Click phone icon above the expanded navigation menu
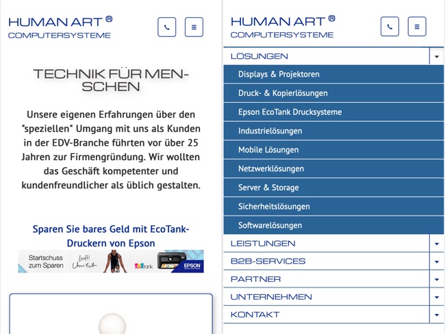This screenshot has width=445, height=334. pyautogui.click(x=390, y=27)
